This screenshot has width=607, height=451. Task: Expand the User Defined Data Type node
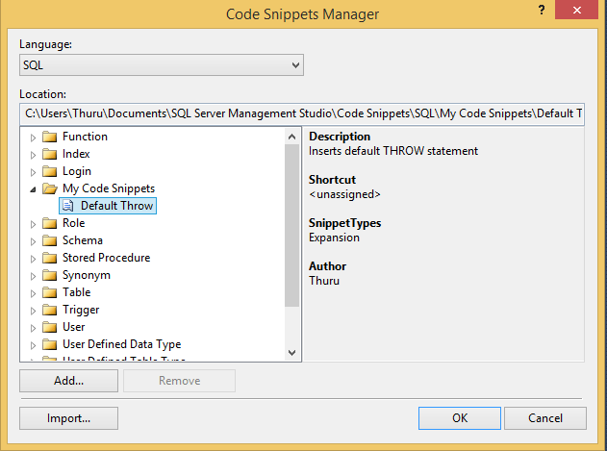[34, 344]
